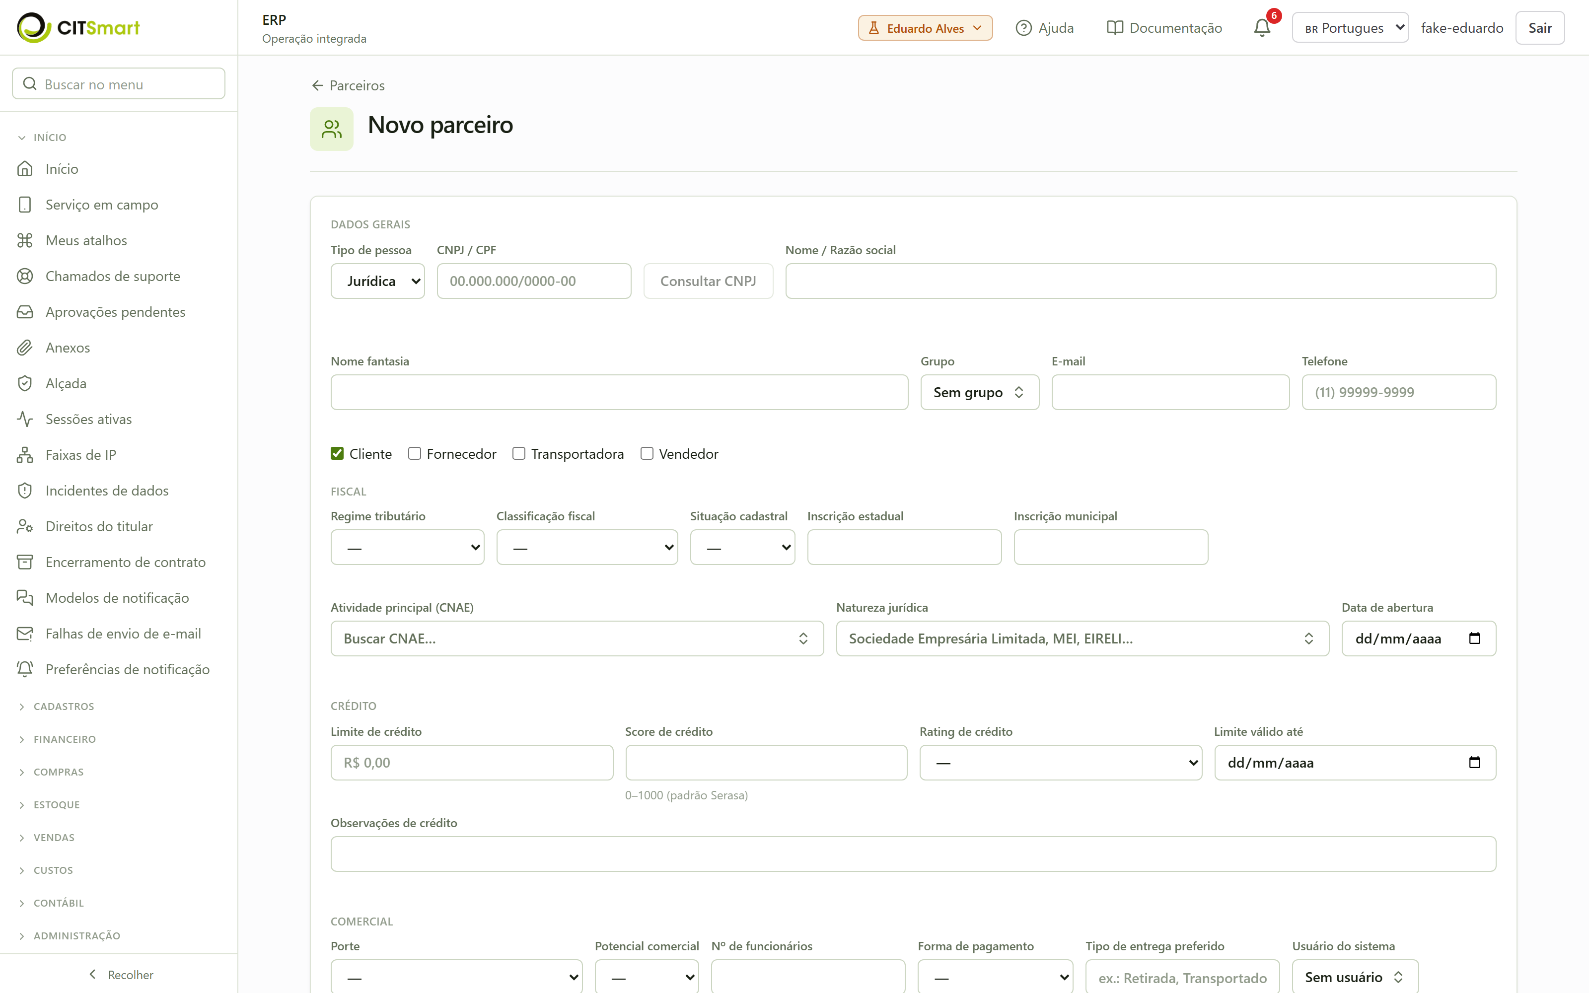Open Encerramento de contrato archive icon
Screen dimensions: 1589x993
pos(25,562)
